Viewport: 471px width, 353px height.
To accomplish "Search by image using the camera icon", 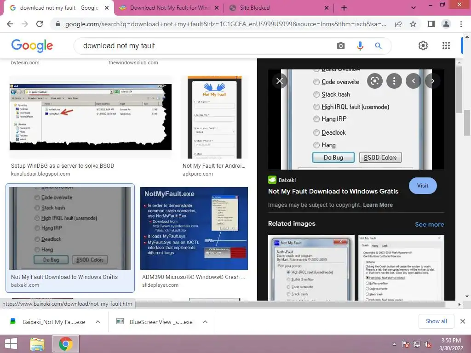I will pyautogui.click(x=341, y=46).
